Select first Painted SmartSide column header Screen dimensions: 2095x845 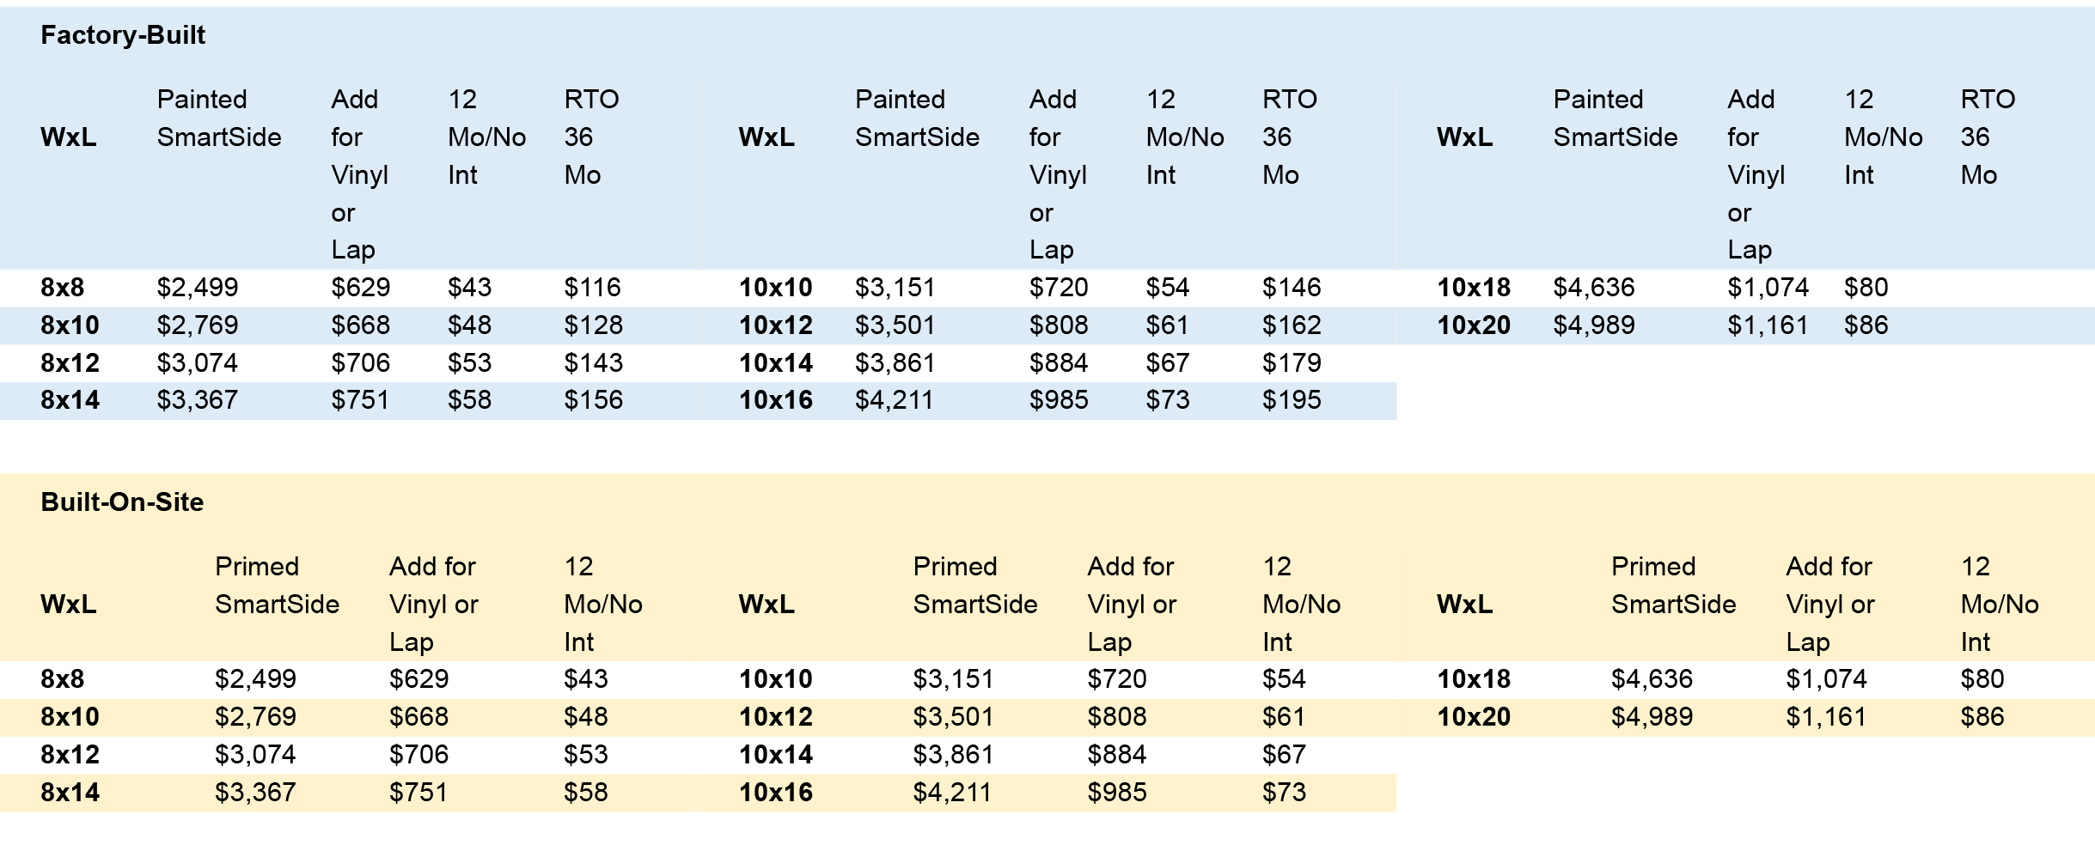click(x=219, y=119)
